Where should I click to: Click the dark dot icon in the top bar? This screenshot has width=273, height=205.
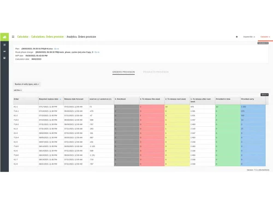[237, 37]
